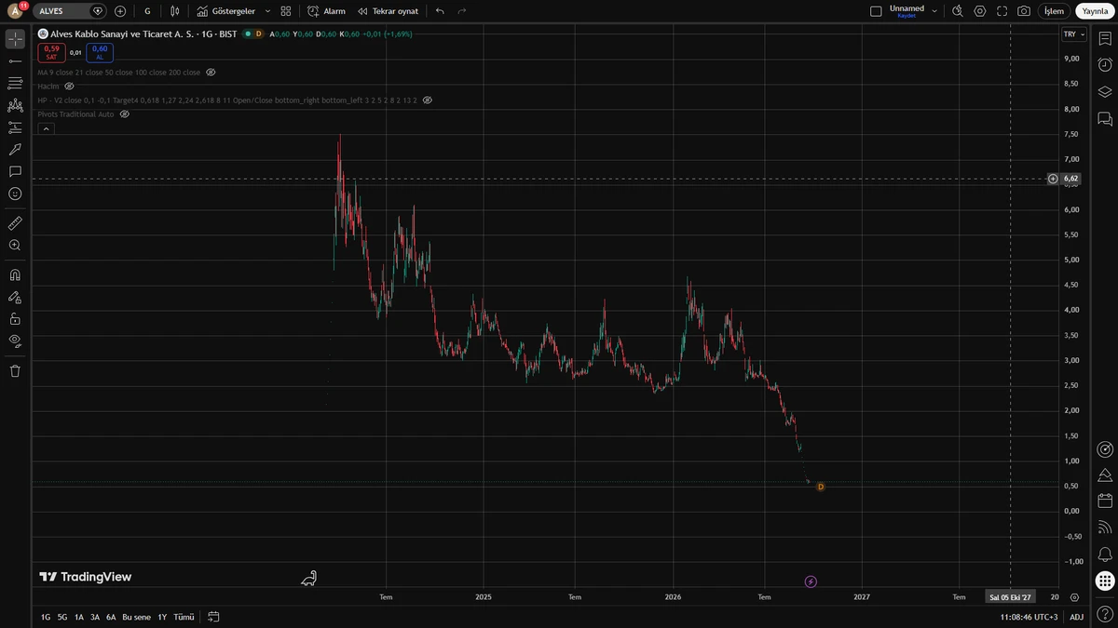
Task: Toggle hide all drawings eye icon
Action: pos(15,341)
